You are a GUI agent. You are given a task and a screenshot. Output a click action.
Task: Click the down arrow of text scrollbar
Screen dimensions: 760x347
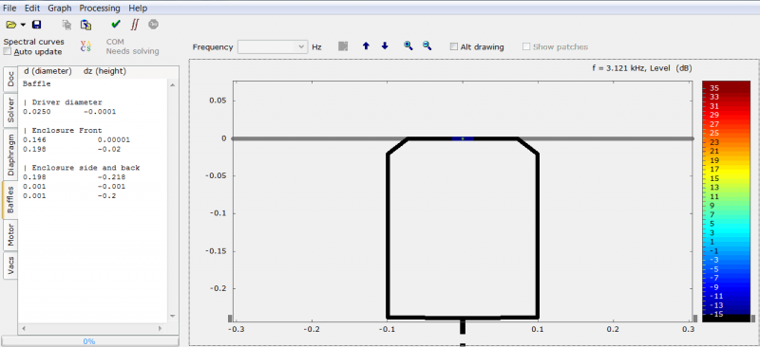172,316
